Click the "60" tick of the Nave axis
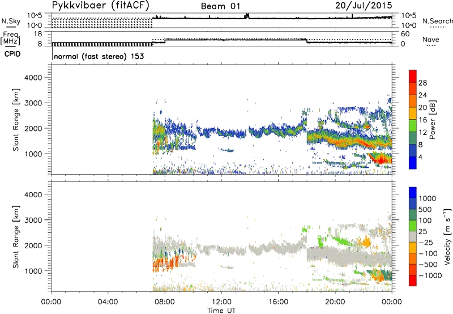 [x=405, y=34]
